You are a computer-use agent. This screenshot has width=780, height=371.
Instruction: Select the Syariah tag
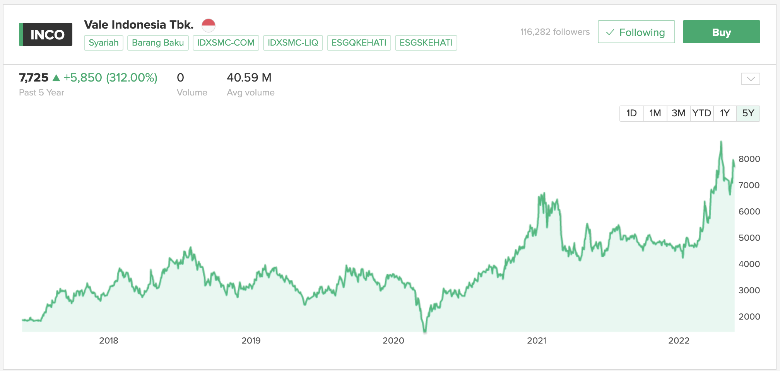coord(103,43)
